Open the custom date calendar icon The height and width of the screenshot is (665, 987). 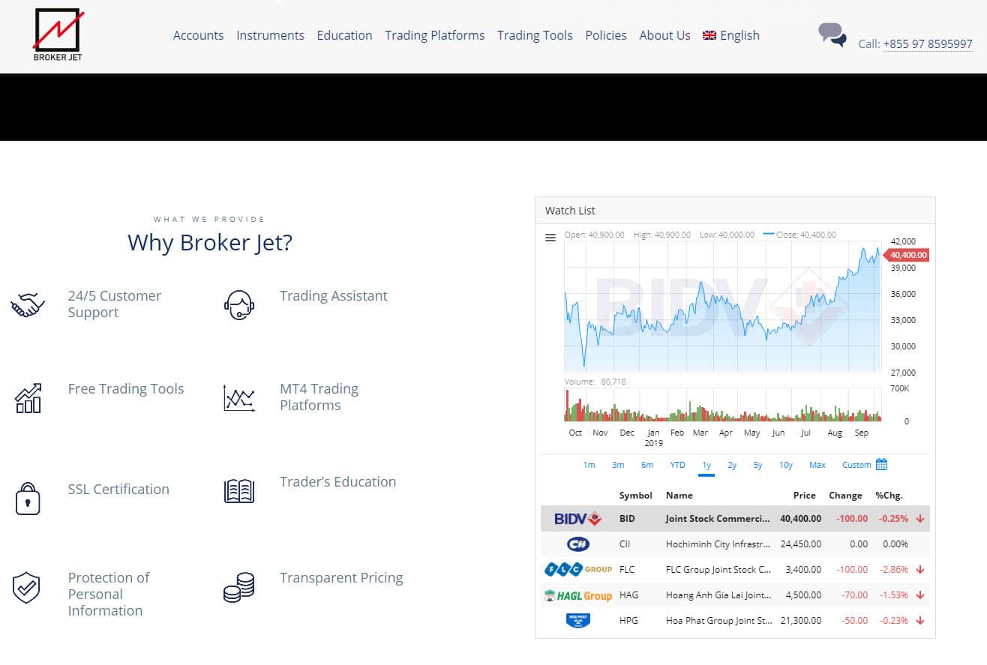pos(882,465)
